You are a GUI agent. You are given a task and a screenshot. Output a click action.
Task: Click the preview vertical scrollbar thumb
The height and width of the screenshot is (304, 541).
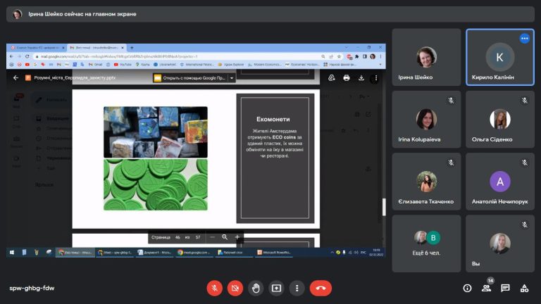coord(384,207)
